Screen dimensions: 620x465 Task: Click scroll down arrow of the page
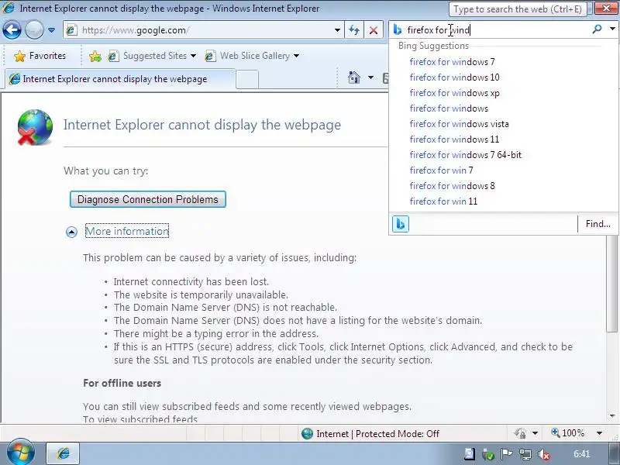pos(612,416)
